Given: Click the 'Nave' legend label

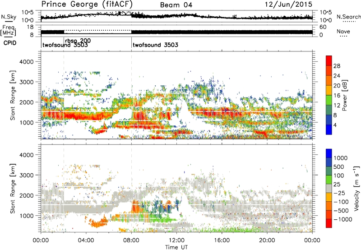Looking at the screenshot, I should click(x=343, y=31).
